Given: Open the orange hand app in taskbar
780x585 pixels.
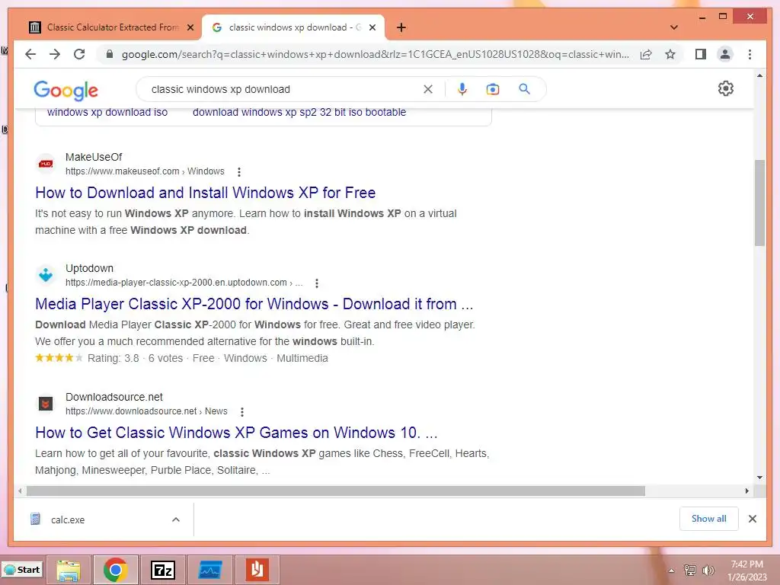Looking at the screenshot, I should [x=257, y=570].
